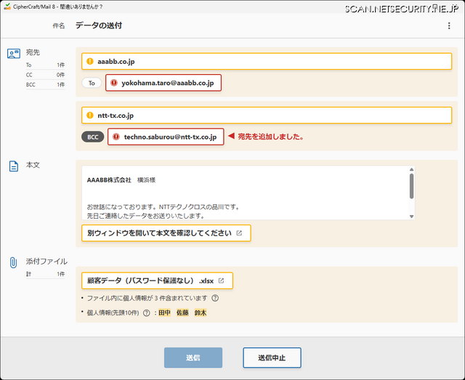Click subject text データの送付
Viewport: 465px width, 380px height.
[99, 25]
